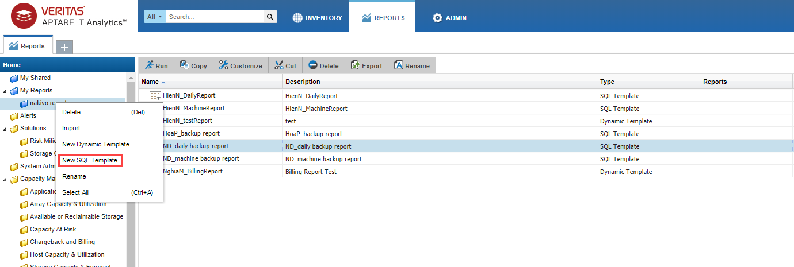The height and width of the screenshot is (267, 794).
Task: Run the selected report
Action: pos(156,66)
